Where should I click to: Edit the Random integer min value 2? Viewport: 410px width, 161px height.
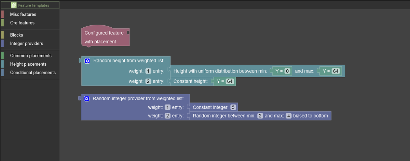pyautogui.click(x=260, y=116)
